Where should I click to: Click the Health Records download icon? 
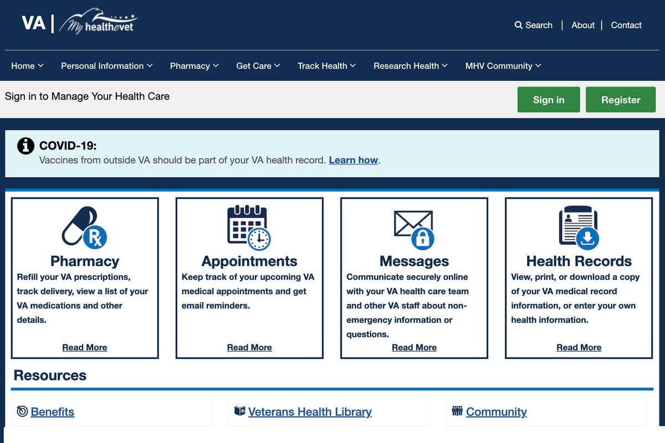point(579,227)
